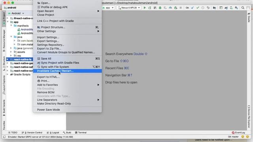Click Git: master branch widget
Viewport: 253px width, 142px height.
point(233,137)
